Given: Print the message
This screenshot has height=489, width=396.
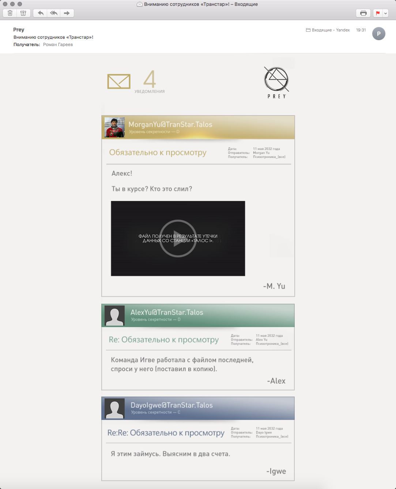Looking at the screenshot, I should (x=363, y=13).
